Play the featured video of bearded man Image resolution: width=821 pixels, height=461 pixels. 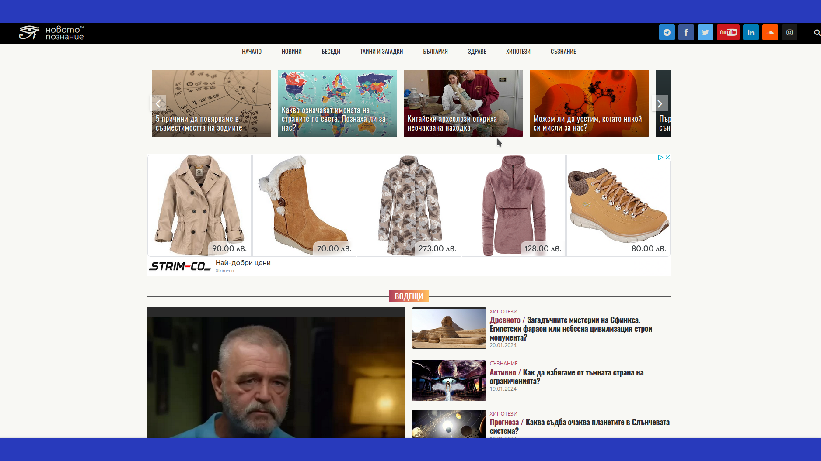coord(276,375)
